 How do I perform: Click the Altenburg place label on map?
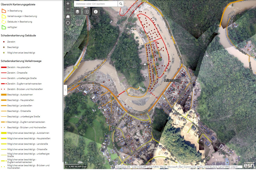pyautogui.click(x=172, y=81)
